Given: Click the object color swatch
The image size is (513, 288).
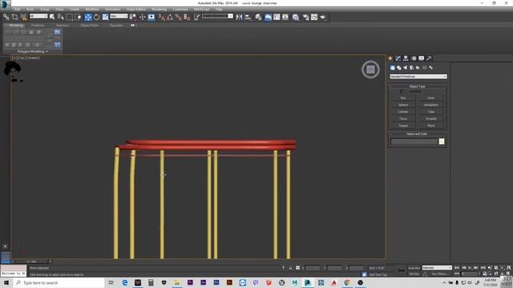Looking at the screenshot, I should (442, 142).
